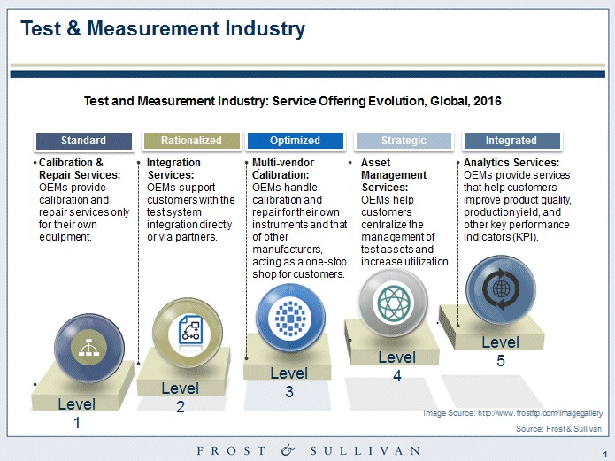Click the 'Level 4' pedestal label
Image resolution: width=615 pixels, height=461 pixels.
click(x=397, y=366)
